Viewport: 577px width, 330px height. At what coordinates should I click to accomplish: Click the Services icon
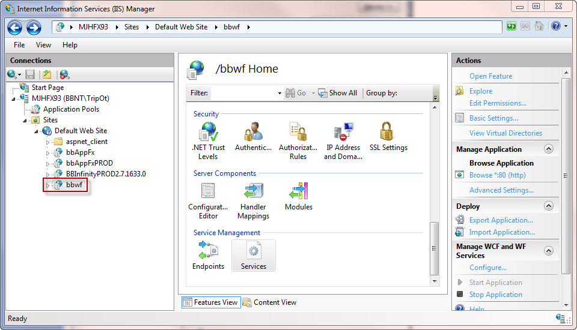[x=254, y=255]
